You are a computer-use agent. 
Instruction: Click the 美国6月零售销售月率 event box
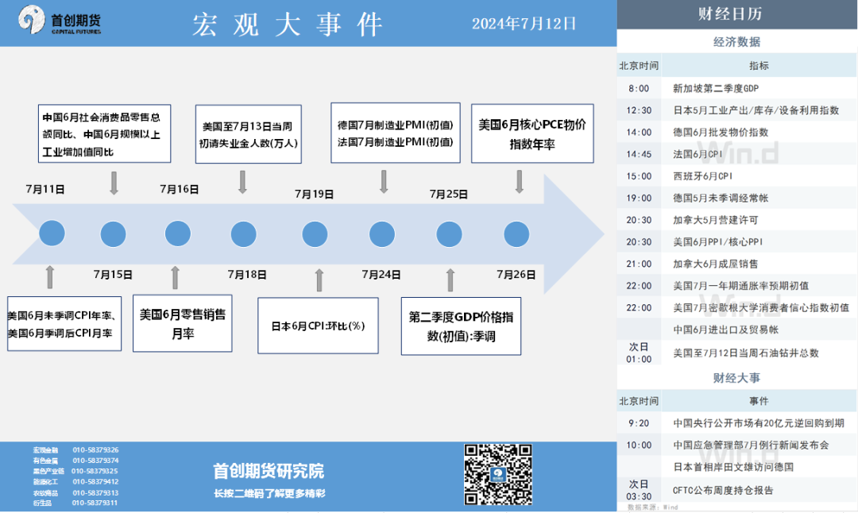(182, 324)
